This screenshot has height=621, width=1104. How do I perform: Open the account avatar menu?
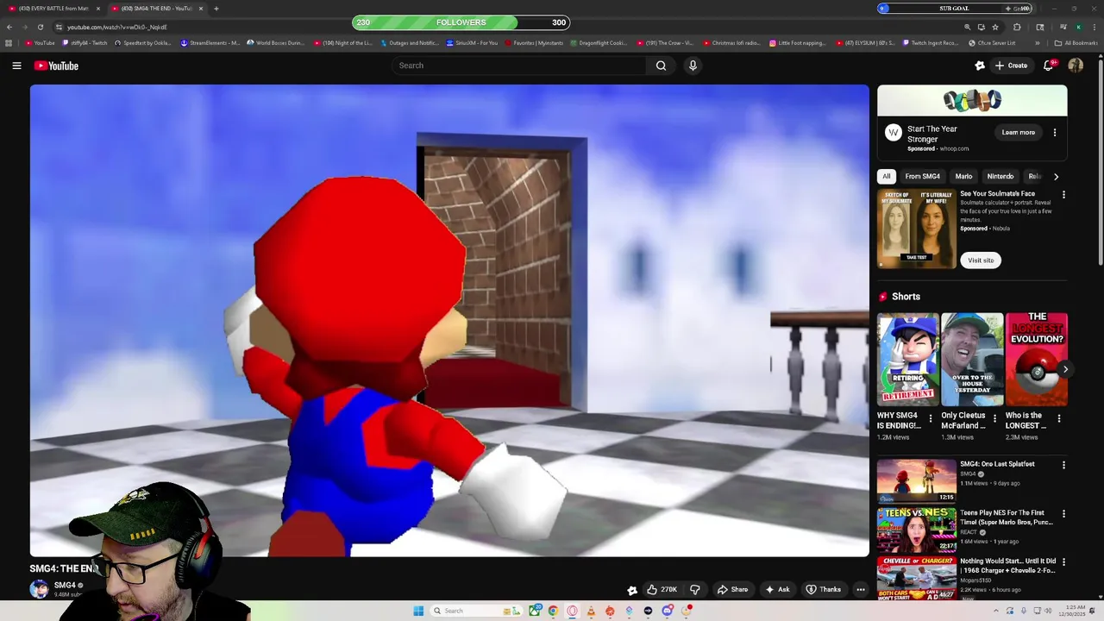(1076, 66)
